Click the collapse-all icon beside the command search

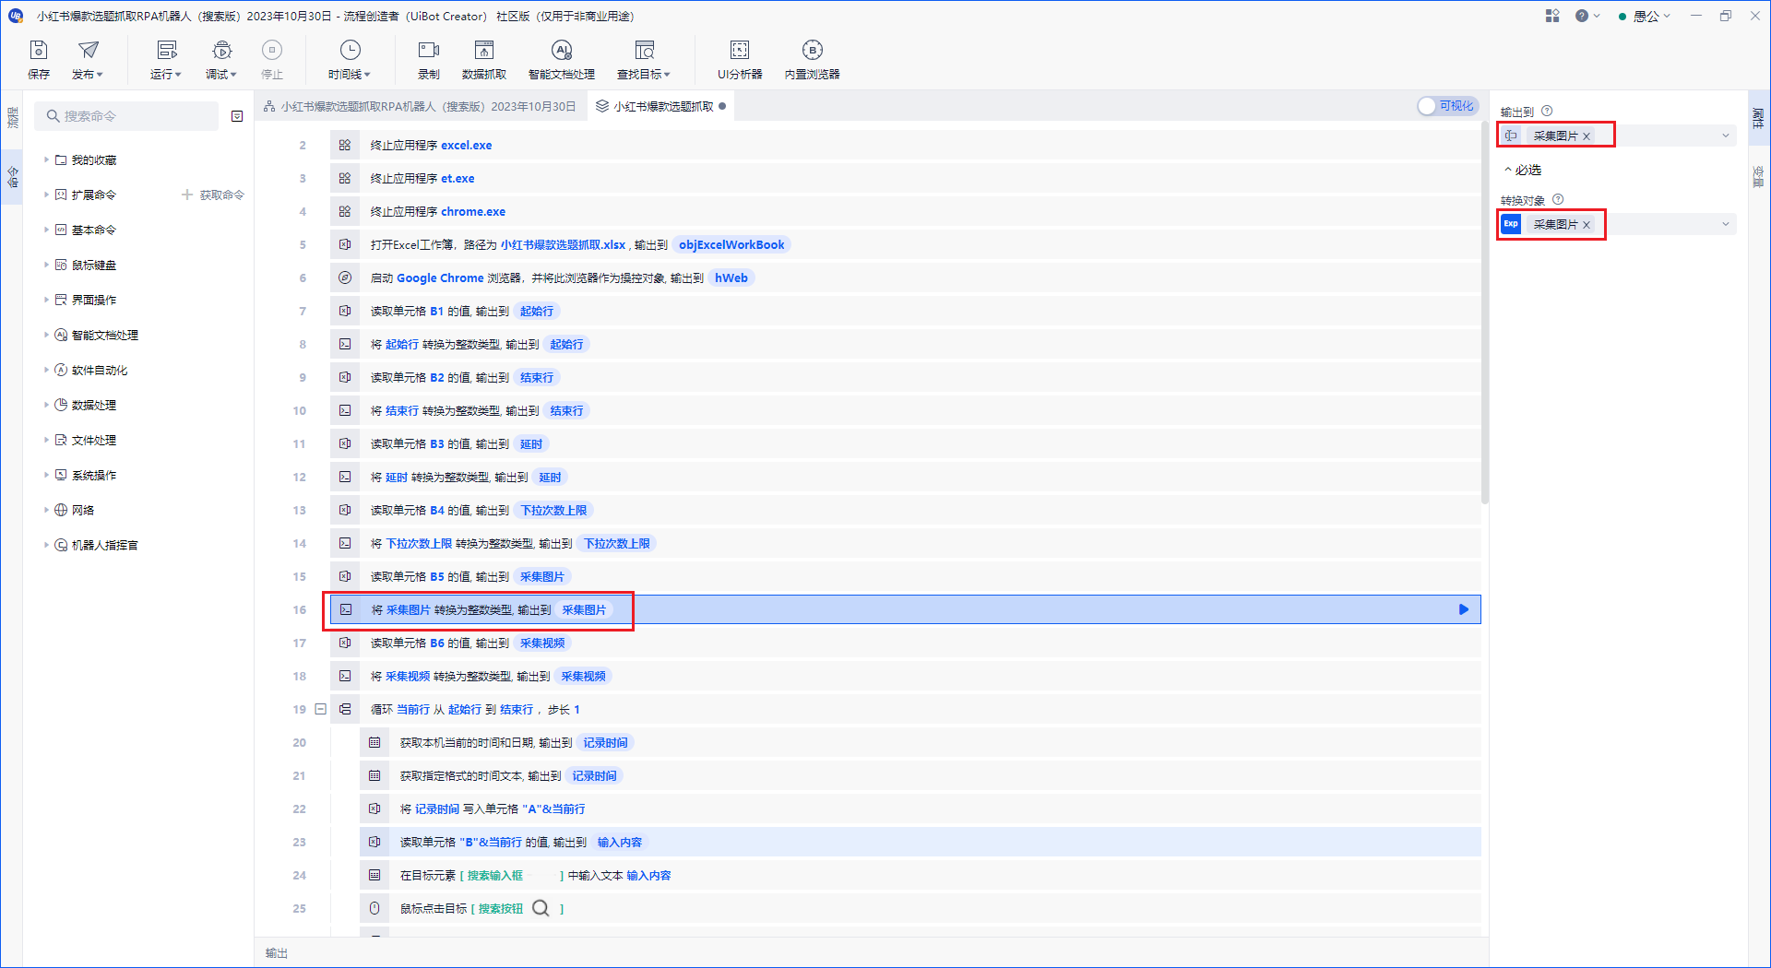237,116
